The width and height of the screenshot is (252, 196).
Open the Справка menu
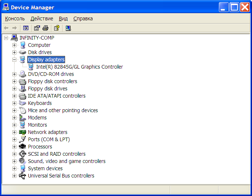pyautogui.click(x=83, y=19)
